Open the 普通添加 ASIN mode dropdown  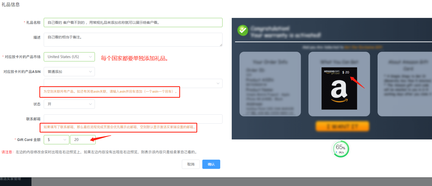click(x=69, y=72)
